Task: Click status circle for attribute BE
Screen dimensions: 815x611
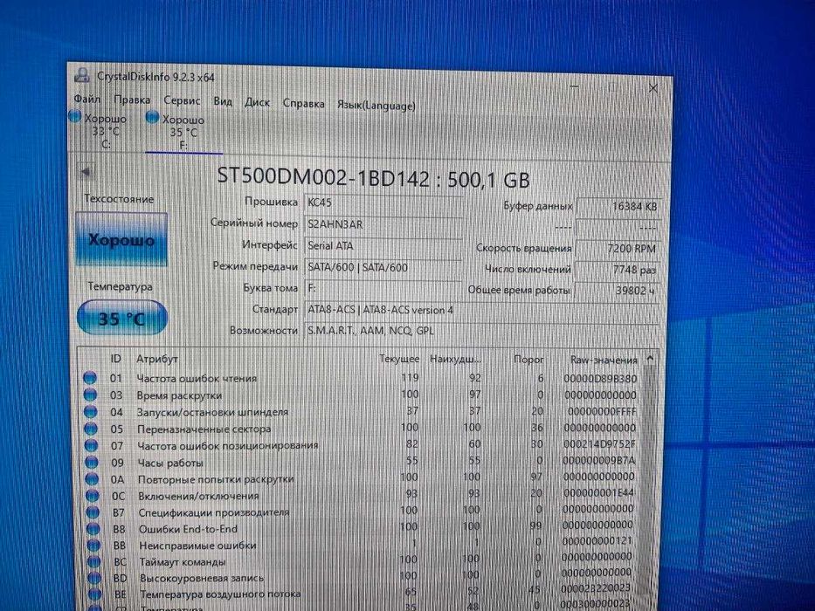Action: (x=95, y=594)
